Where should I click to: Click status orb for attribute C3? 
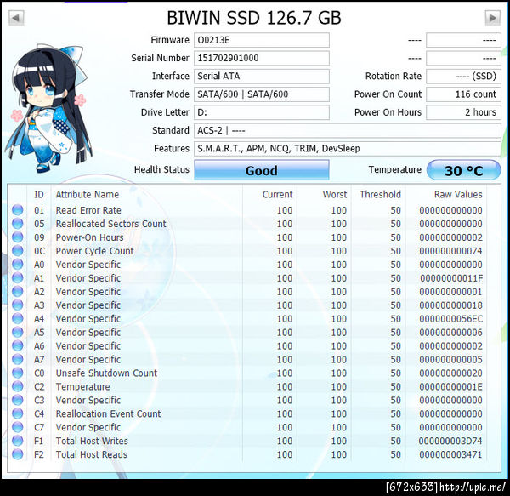(18, 400)
